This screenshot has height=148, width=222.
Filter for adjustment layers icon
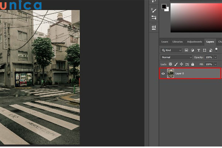(192, 50)
